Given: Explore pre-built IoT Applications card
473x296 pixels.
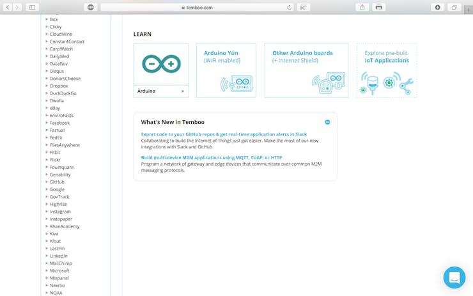Looking at the screenshot, I should (387, 70).
